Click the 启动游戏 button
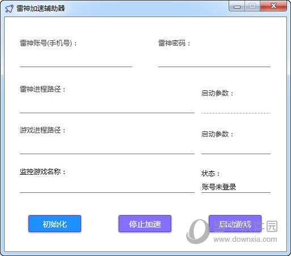 point(235,224)
